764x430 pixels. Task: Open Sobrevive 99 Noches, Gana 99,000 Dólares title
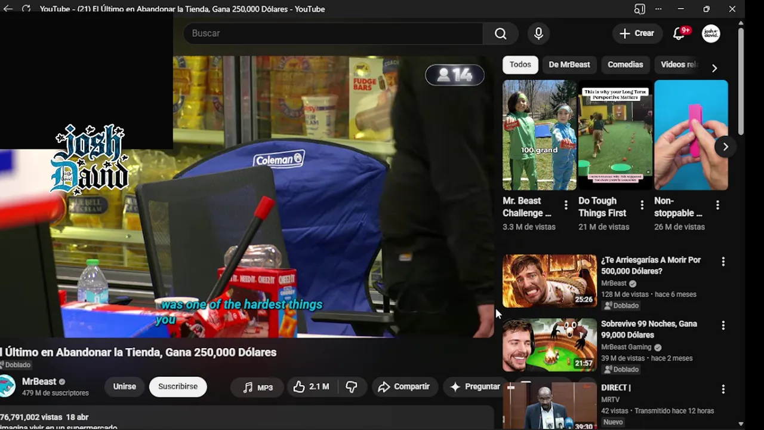click(649, 329)
